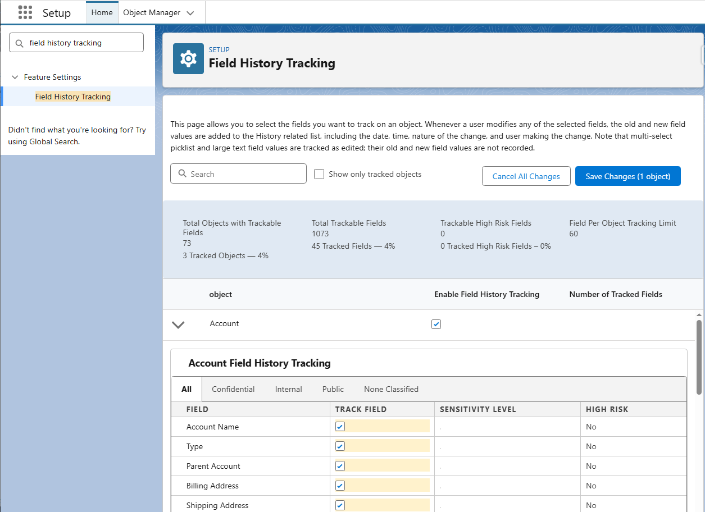
Task: Click the objects Search input field
Action: tap(238, 174)
